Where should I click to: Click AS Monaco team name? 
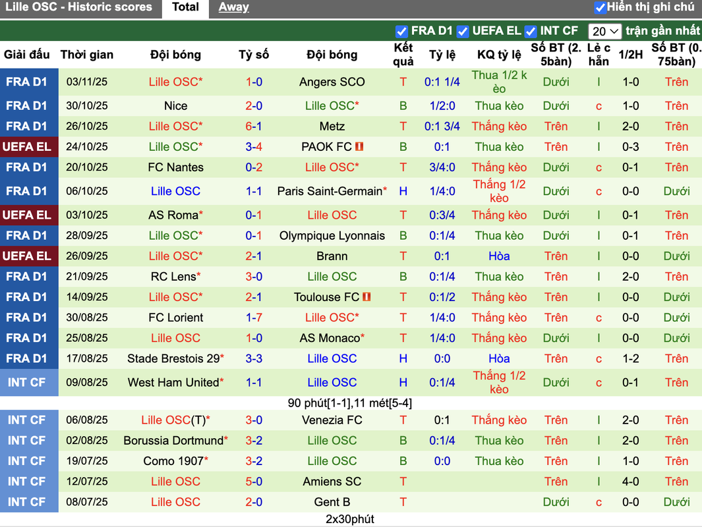332,338
